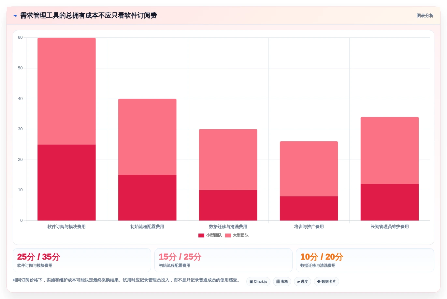Click 大型团队 bar segment for 软件订阅与模块费用
This screenshot has width=447, height=299.
point(66,91)
